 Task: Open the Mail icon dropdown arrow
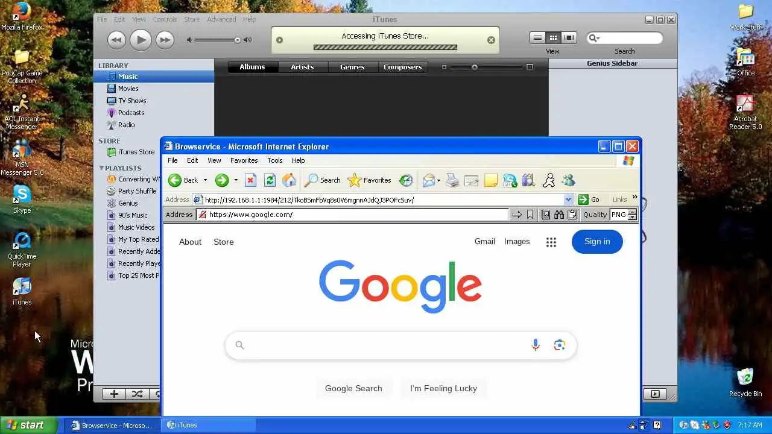click(x=438, y=180)
